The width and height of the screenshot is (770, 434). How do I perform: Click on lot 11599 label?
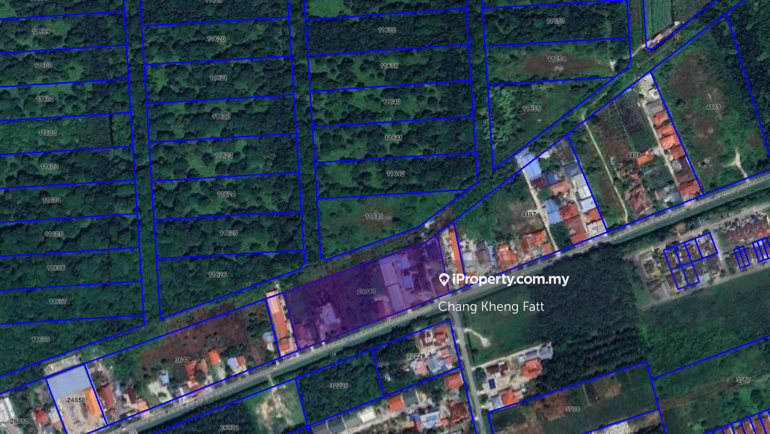tap(41, 32)
